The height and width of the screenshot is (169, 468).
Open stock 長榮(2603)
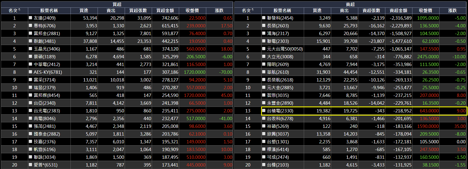278,26
